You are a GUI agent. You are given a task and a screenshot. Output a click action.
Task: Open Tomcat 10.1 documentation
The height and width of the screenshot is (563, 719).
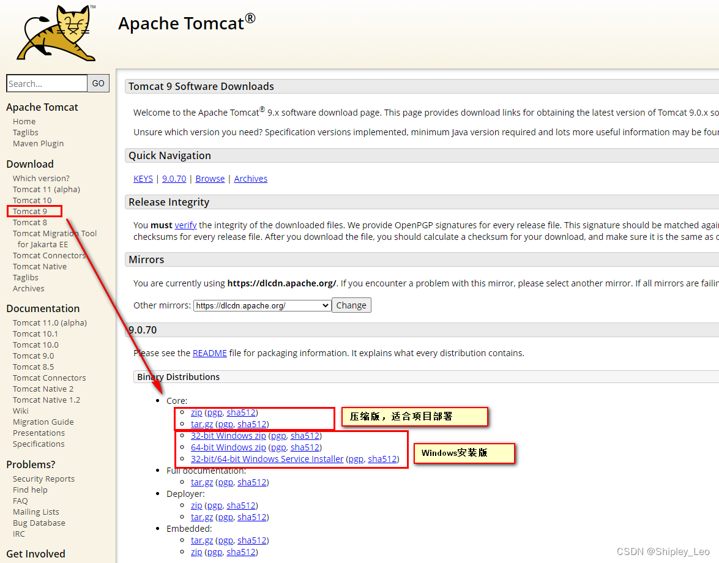35,334
